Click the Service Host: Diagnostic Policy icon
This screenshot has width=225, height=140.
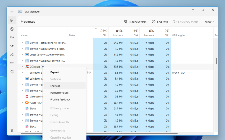point(27,43)
